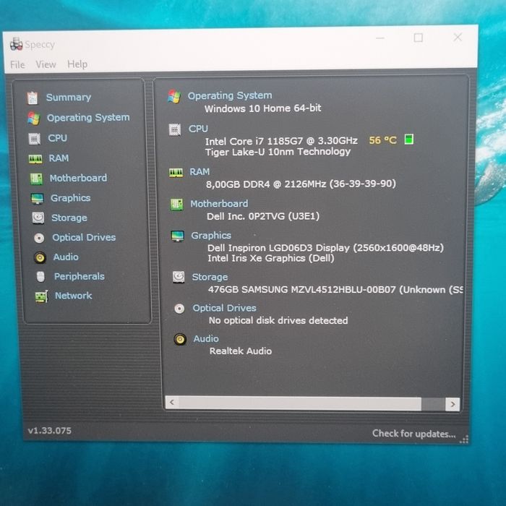Screen dimensions: 506x506
Task: Click Optical Drives disc icon in summary pane
Action: (x=179, y=309)
